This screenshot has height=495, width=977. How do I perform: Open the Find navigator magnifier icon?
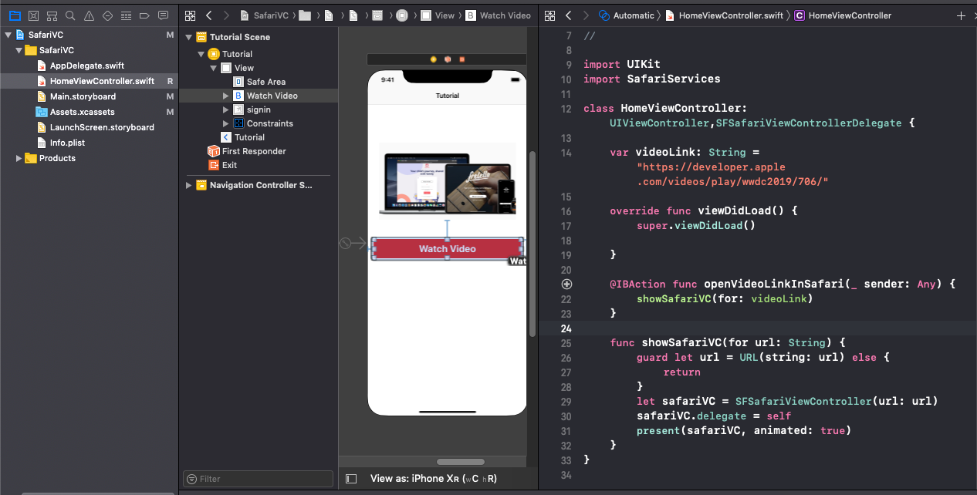(71, 15)
